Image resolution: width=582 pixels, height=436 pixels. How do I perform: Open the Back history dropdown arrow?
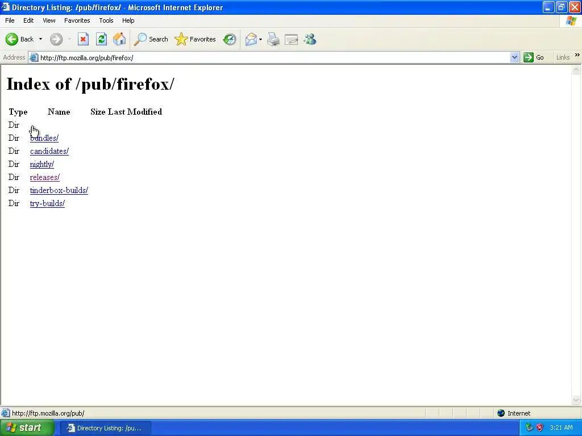pyautogui.click(x=40, y=39)
